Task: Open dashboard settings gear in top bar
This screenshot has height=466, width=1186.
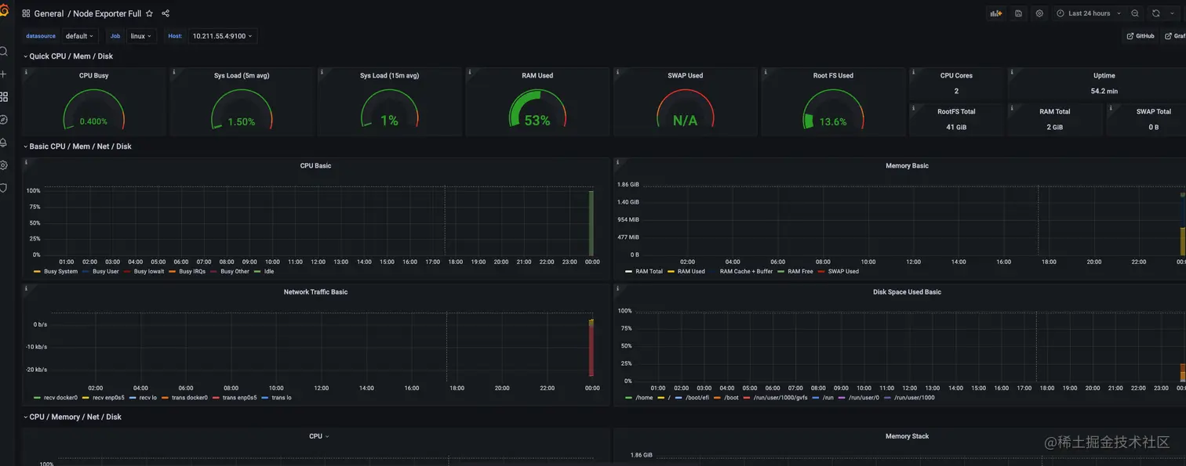Action: [x=1039, y=13]
